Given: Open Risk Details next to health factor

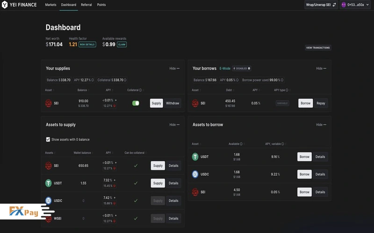Looking at the screenshot, I should (x=87, y=45).
